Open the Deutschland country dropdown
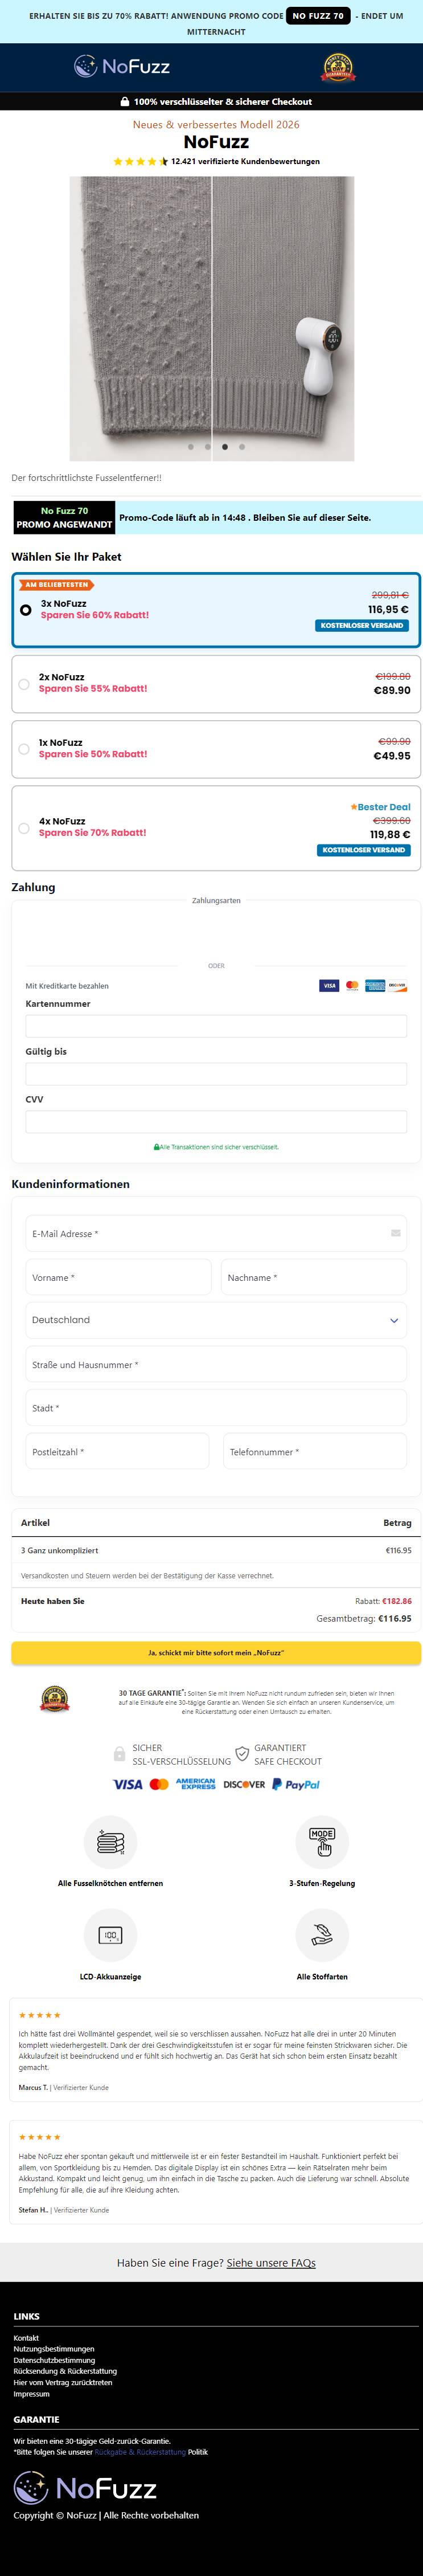Screen dimensions: 423x2576 click(x=216, y=1320)
